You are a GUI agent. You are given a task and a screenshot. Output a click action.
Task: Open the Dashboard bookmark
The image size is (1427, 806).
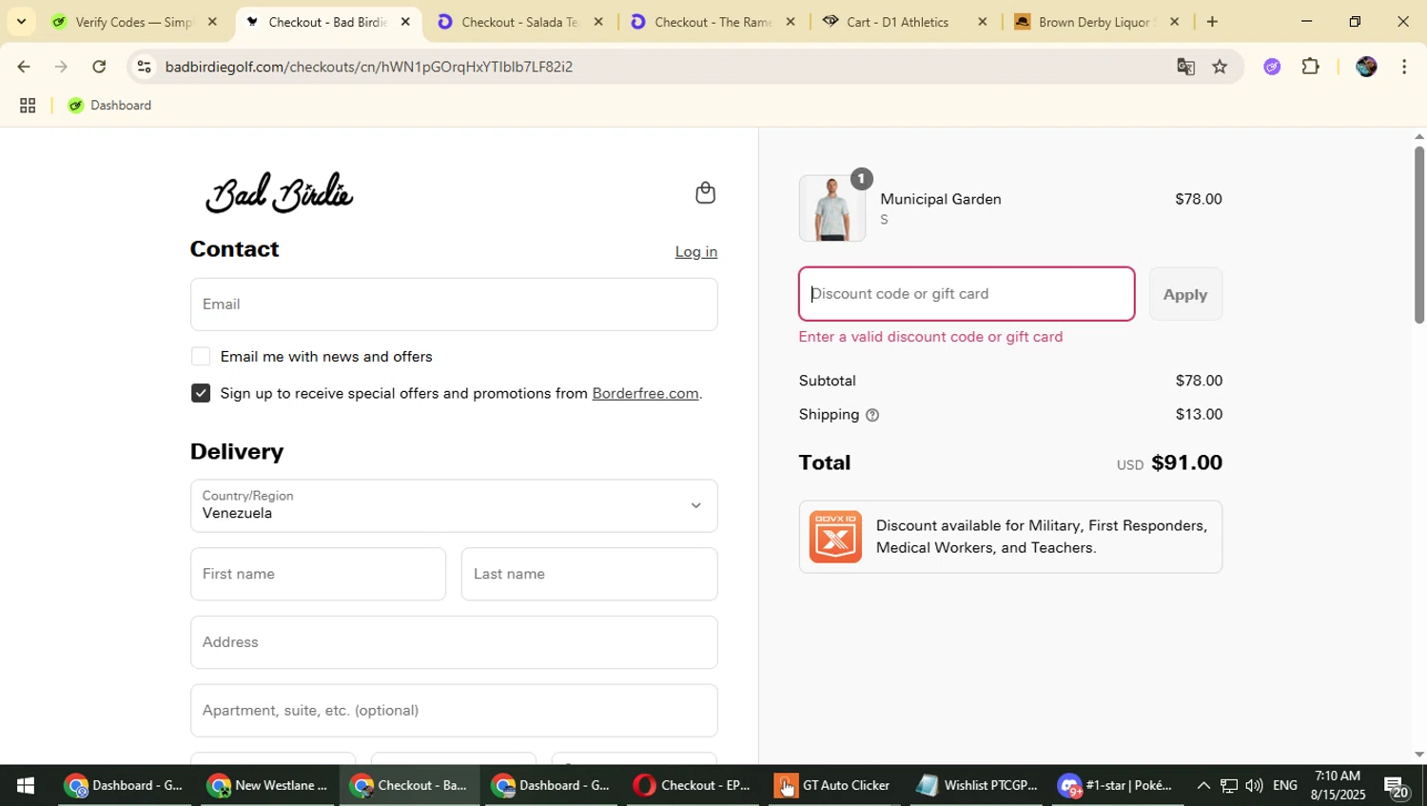point(109,106)
